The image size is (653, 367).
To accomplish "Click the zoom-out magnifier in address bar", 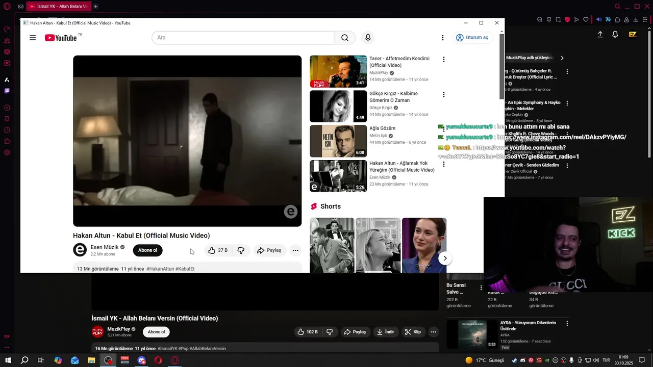I will point(540,19).
